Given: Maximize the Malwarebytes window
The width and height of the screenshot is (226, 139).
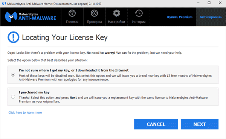Looking at the screenshot, I should pyautogui.click(x=209, y=3).
